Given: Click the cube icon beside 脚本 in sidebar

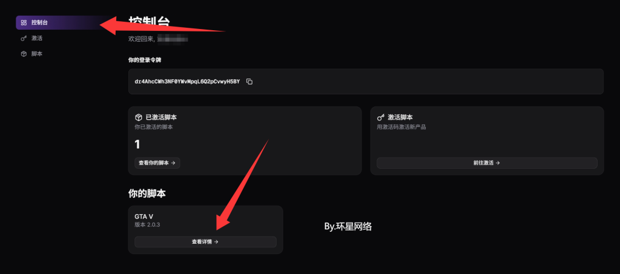Looking at the screenshot, I should point(24,54).
